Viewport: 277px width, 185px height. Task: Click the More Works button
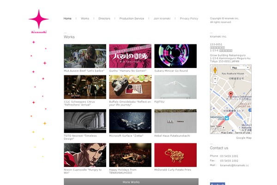[131, 182]
